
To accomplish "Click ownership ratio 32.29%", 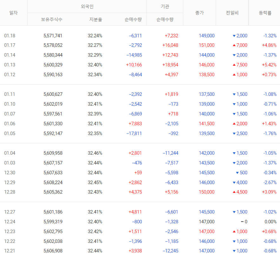I will 95,55.
